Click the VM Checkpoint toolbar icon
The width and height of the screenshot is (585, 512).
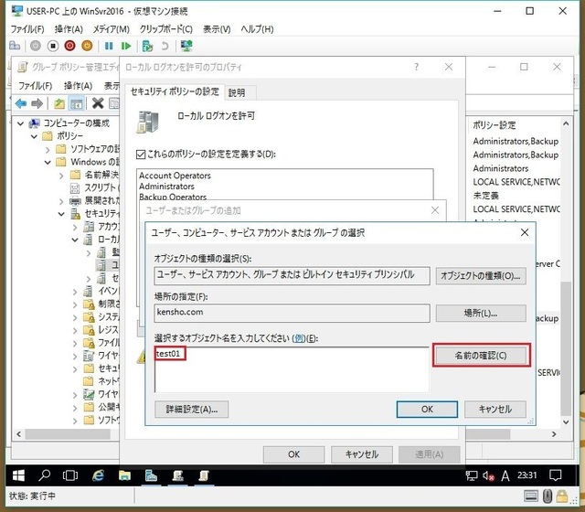(146, 45)
